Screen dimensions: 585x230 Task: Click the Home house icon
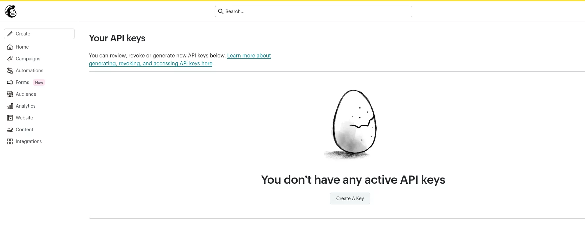coord(10,47)
